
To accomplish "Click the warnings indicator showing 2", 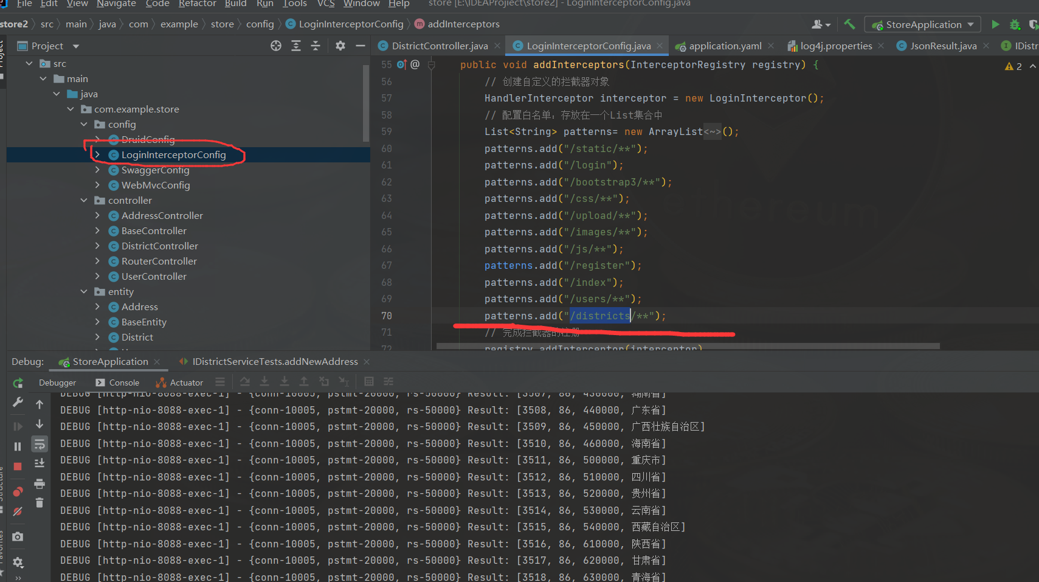I will [x=1013, y=66].
